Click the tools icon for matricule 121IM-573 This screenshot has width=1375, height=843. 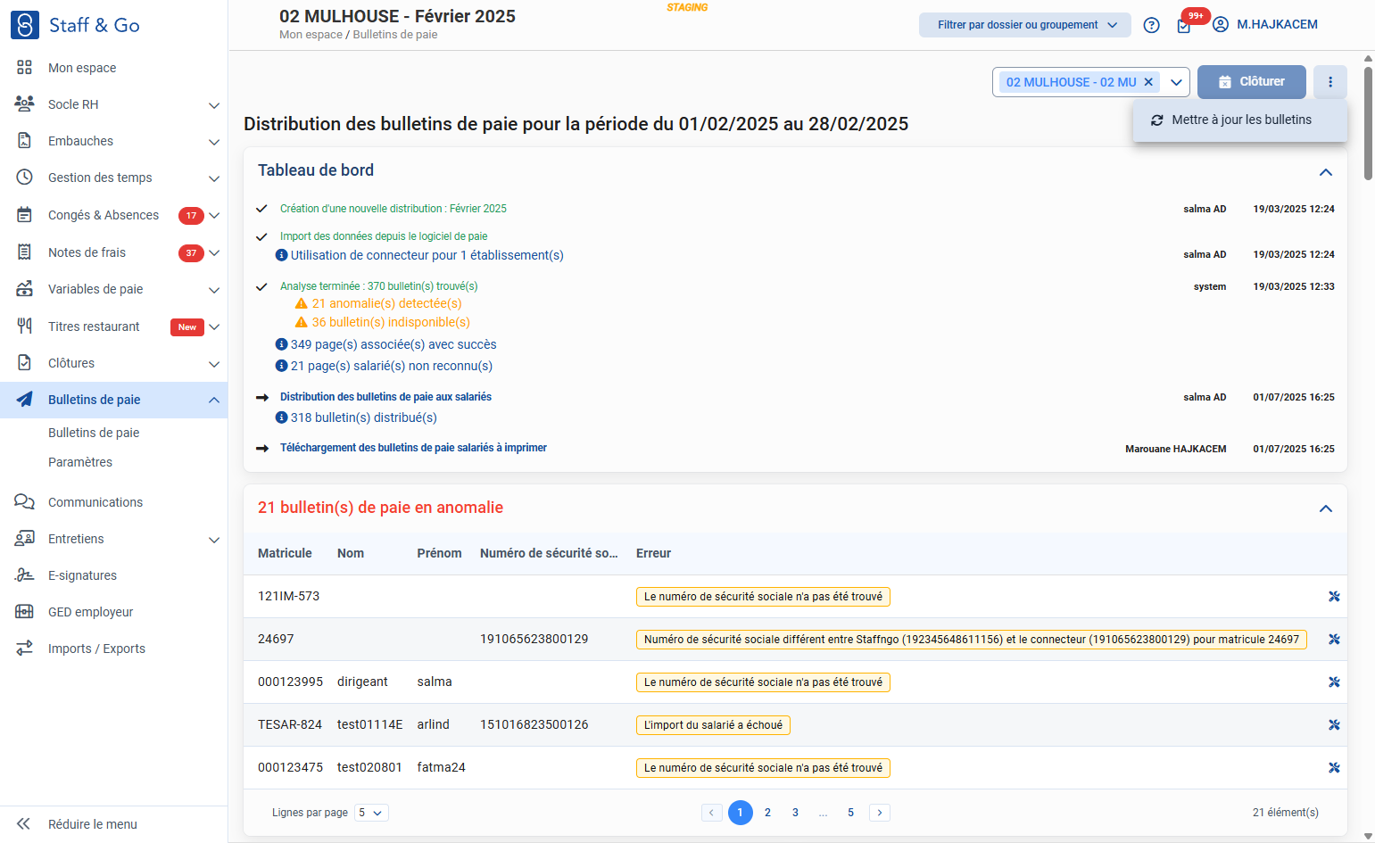(1334, 597)
